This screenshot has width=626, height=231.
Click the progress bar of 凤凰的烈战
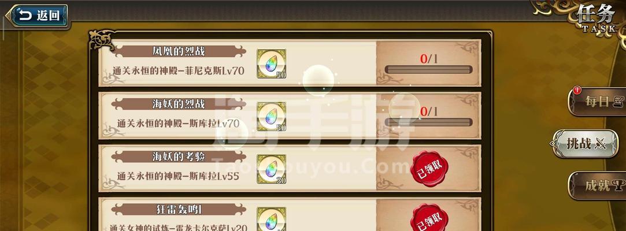[428, 70]
